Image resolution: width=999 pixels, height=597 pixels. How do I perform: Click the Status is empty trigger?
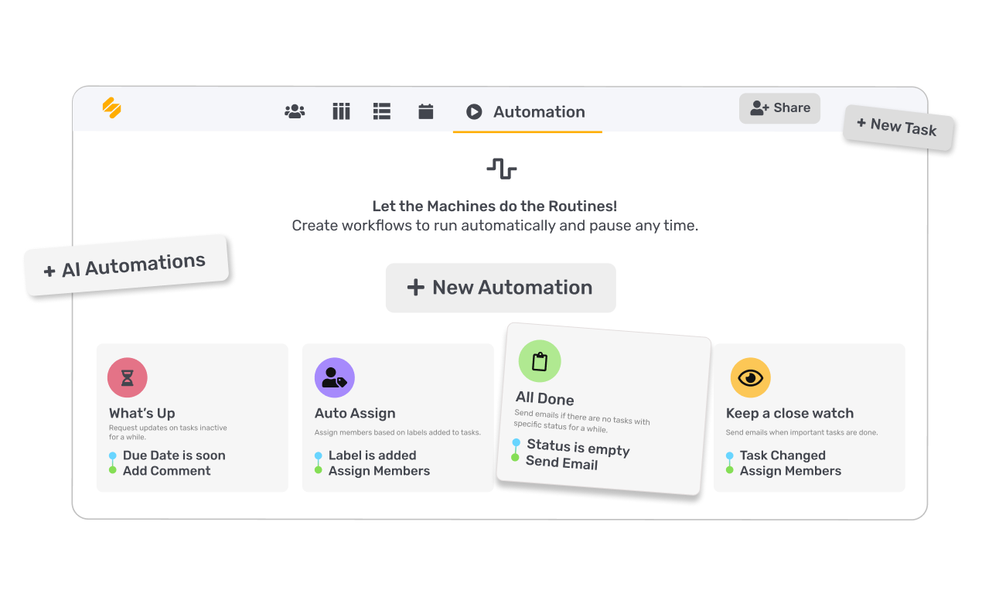click(578, 447)
